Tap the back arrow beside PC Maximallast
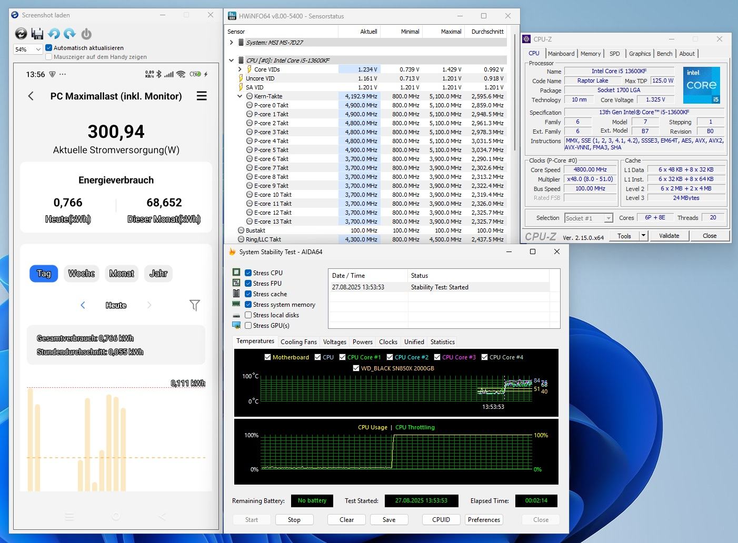The width and height of the screenshot is (738, 543). (31, 96)
